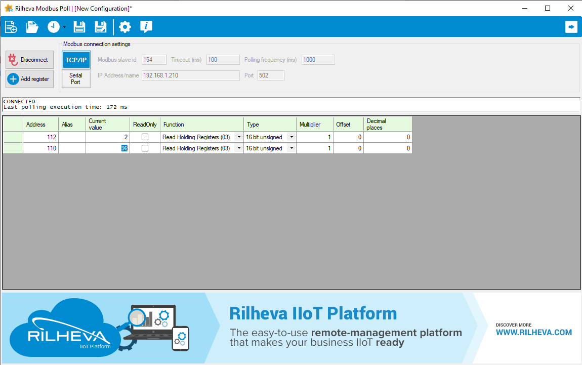Click the New Configuration file icon
Viewport: 582px width, 365px height.
[x=11, y=27]
